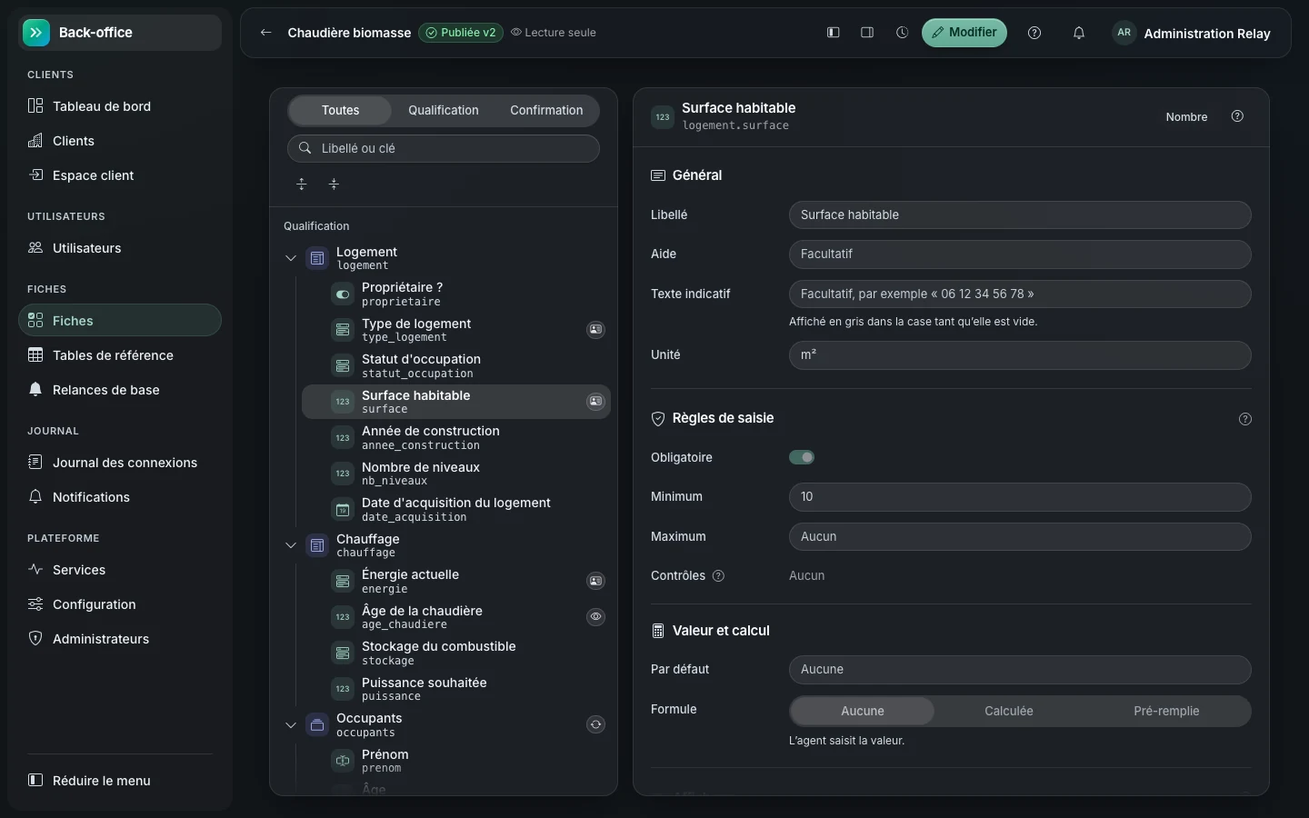Viewport: 1309px width, 818px height.
Task: Click the contact card badge on Énergie actuelle
Action: click(x=595, y=581)
